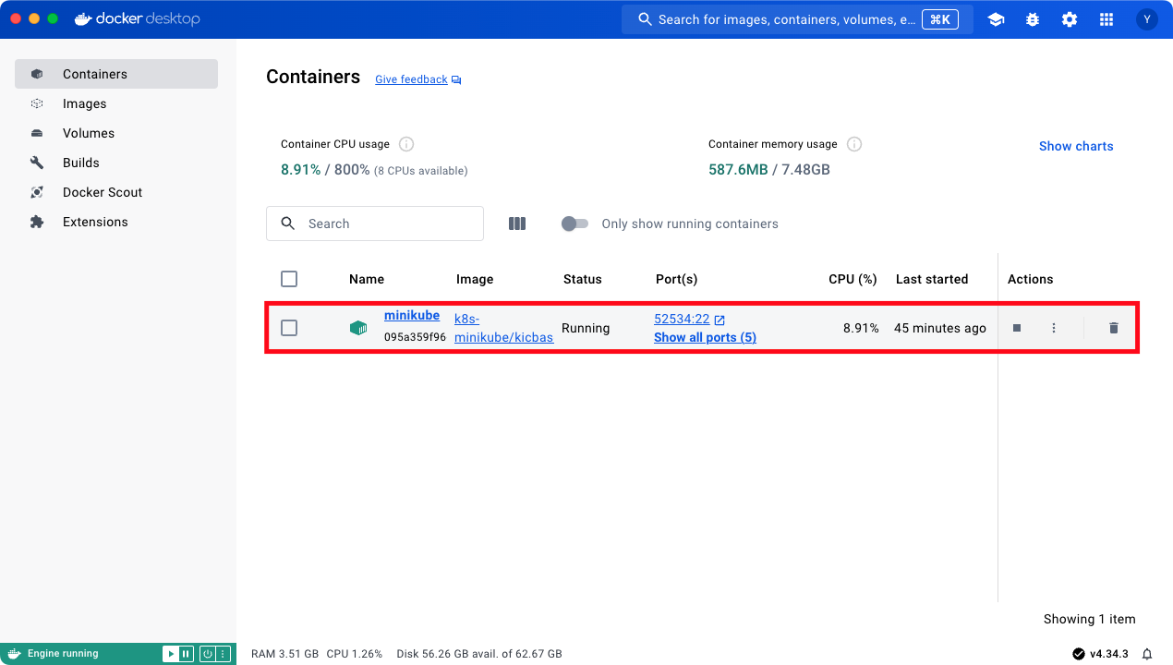Expand Show all ports (5)
The height and width of the screenshot is (665, 1173).
(705, 337)
